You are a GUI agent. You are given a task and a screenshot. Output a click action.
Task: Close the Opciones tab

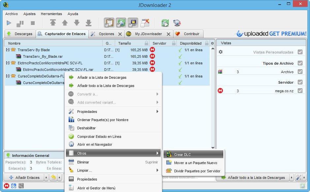(120, 34)
